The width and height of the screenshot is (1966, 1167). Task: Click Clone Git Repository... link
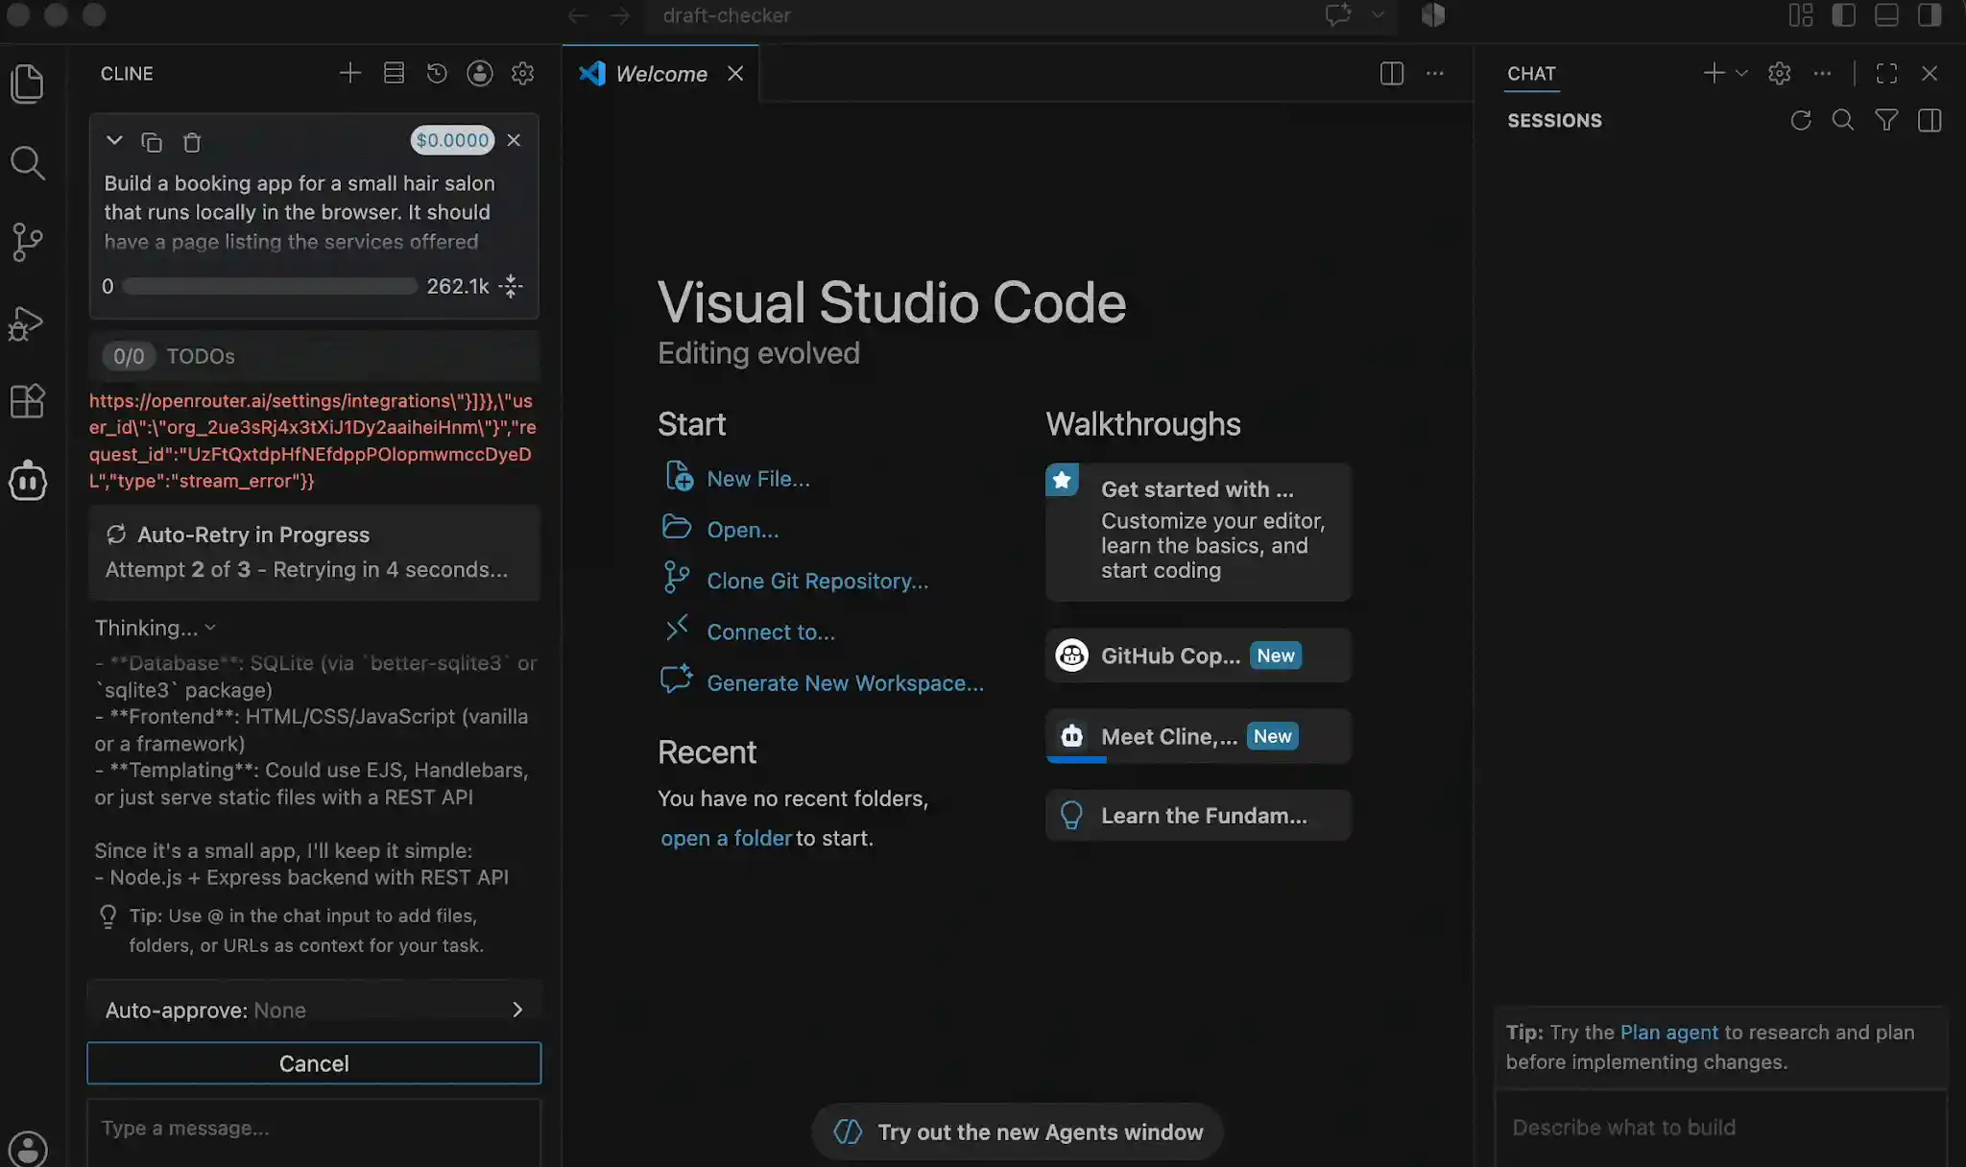click(x=818, y=581)
